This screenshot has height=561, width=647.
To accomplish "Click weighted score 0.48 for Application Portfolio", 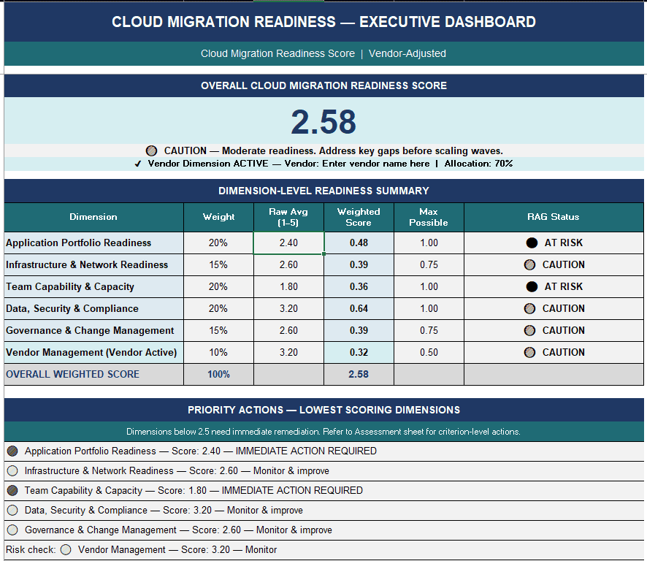I will pos(359,243).
